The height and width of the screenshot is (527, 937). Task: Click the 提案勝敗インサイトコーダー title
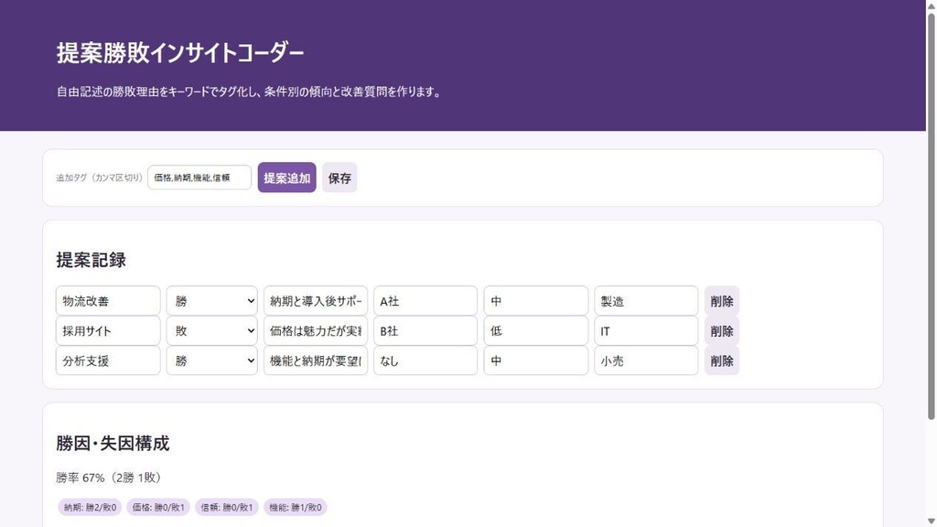tap(180, 53)
